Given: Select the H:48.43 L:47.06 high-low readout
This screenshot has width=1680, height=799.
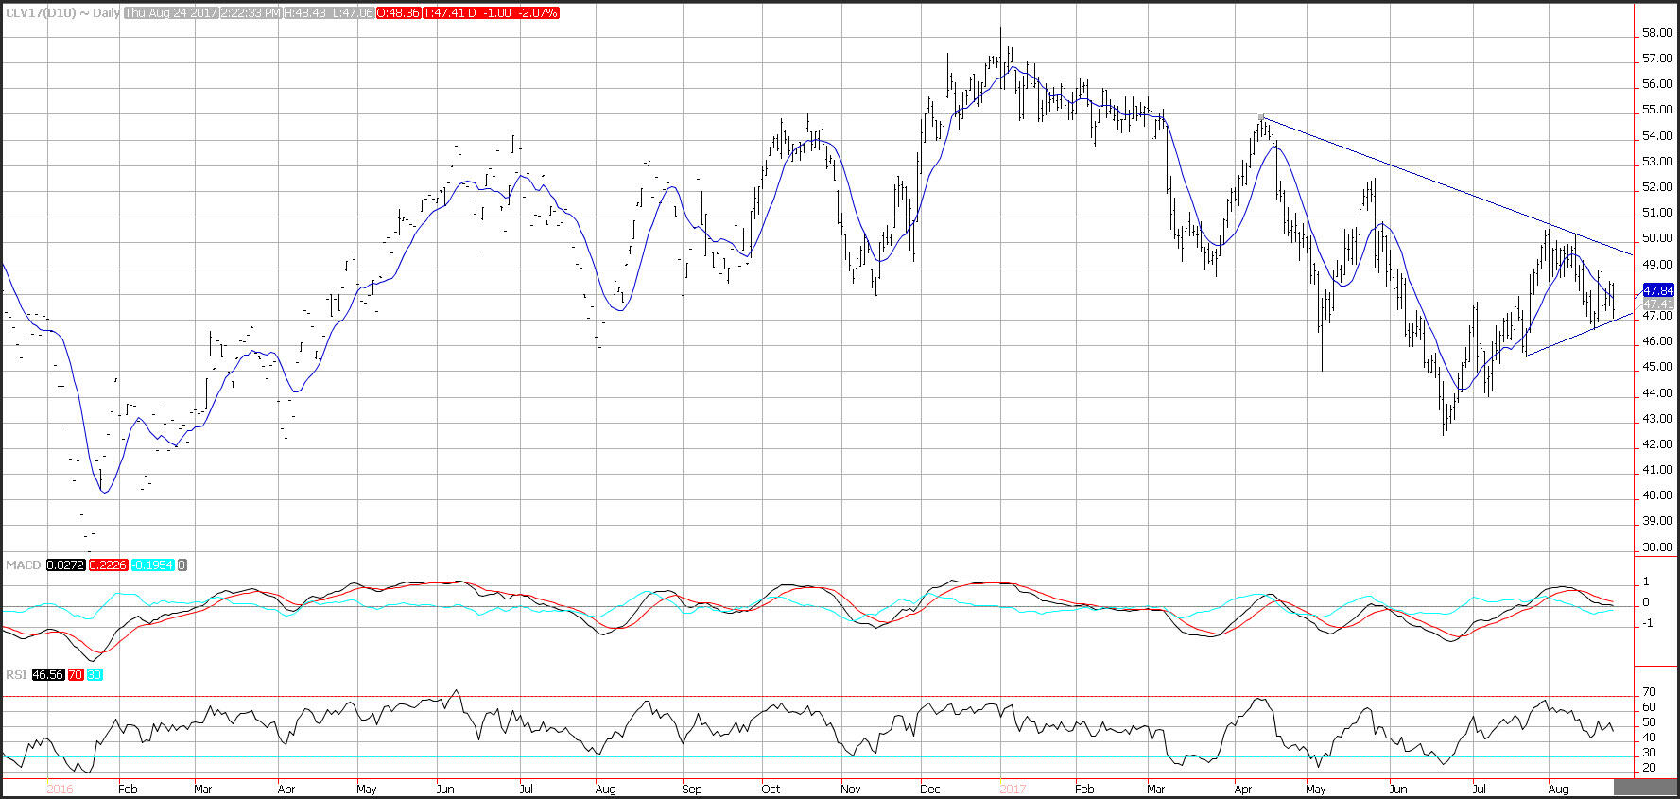Looking at the screenshot, I should tap(330, 13).
